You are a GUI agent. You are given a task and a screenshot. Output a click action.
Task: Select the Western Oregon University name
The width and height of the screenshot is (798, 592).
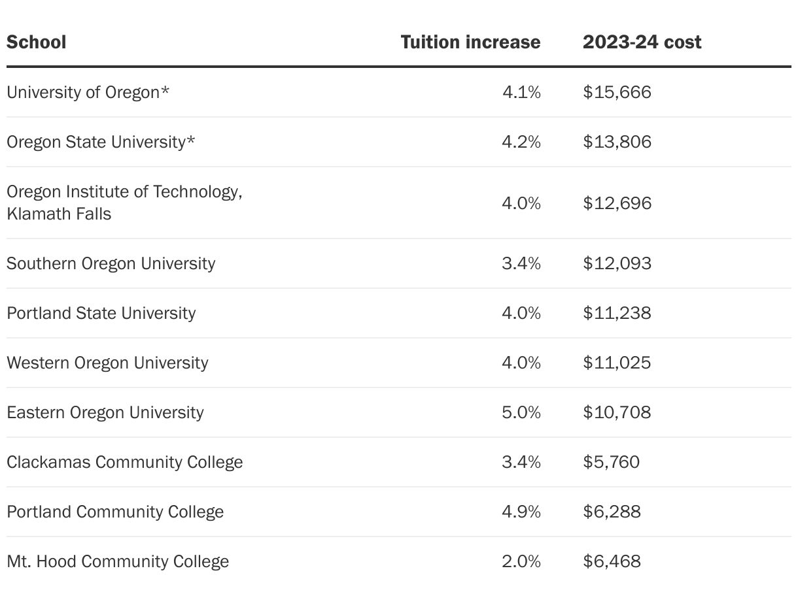pyautogui.click(x=107, y=363)
